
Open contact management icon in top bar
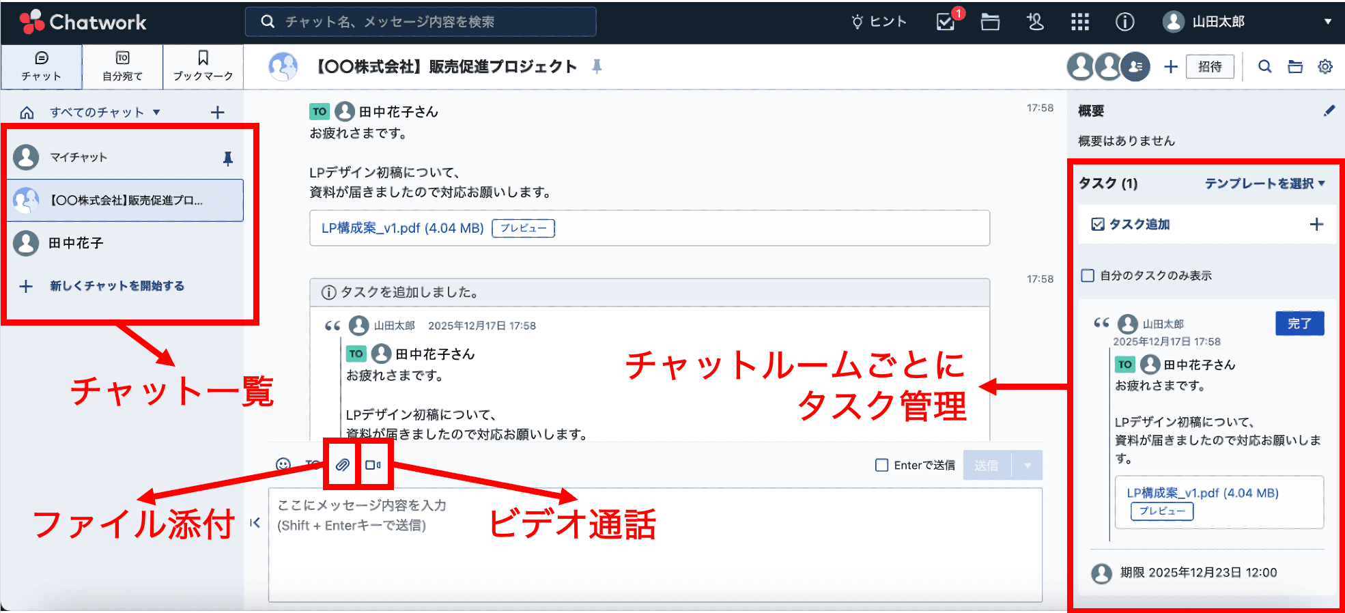[1035, 22]
